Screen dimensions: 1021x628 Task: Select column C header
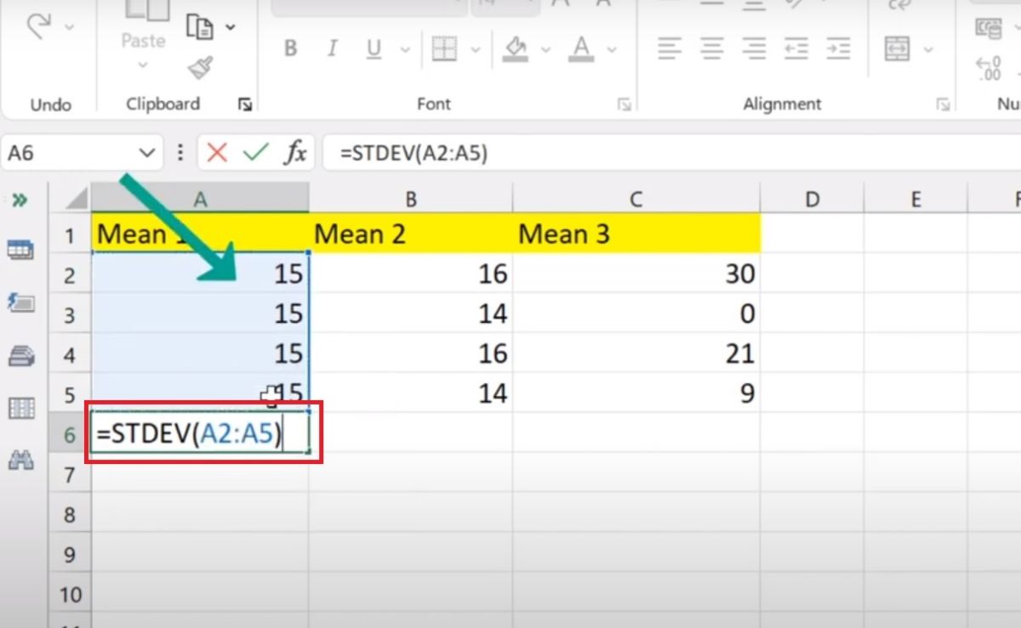636,200
